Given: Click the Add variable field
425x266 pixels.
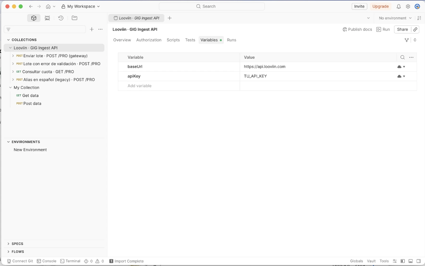Looking at the screenshot, I should coord(179,86).
